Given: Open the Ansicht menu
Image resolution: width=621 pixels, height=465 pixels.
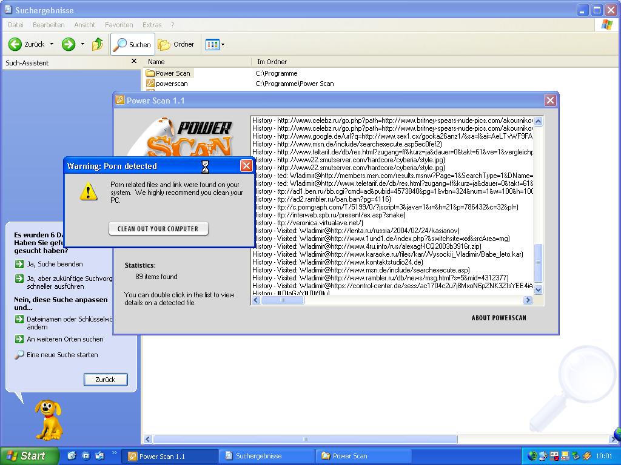Looking at the screenshot, I should click(85, 25).
